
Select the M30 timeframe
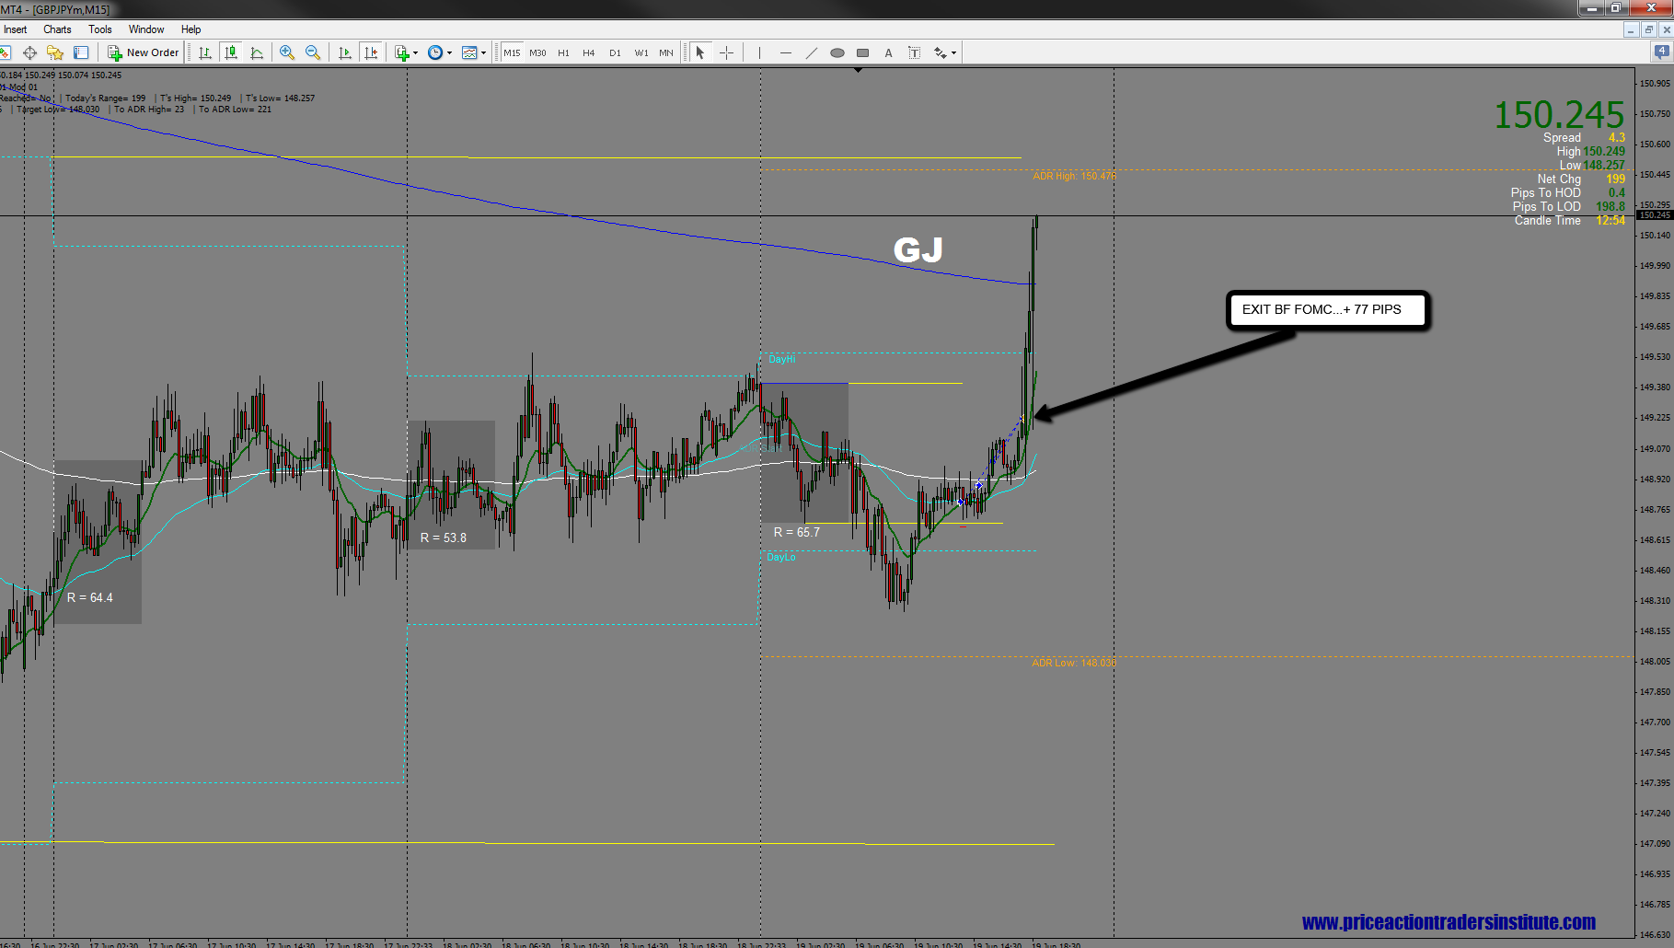(537, 52)
